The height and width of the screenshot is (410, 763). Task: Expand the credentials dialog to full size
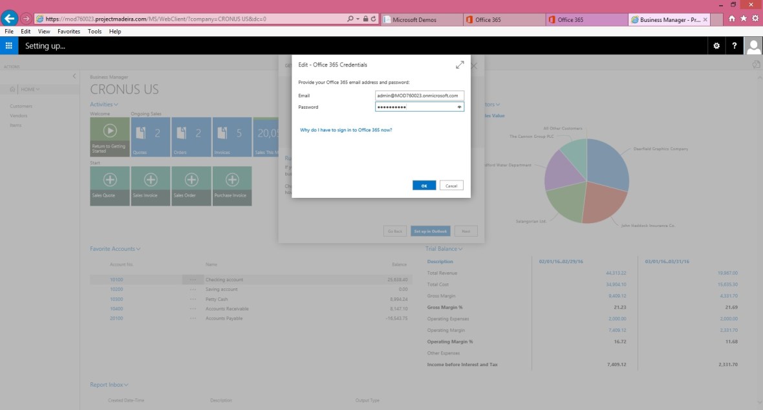(x=460, y=65)
